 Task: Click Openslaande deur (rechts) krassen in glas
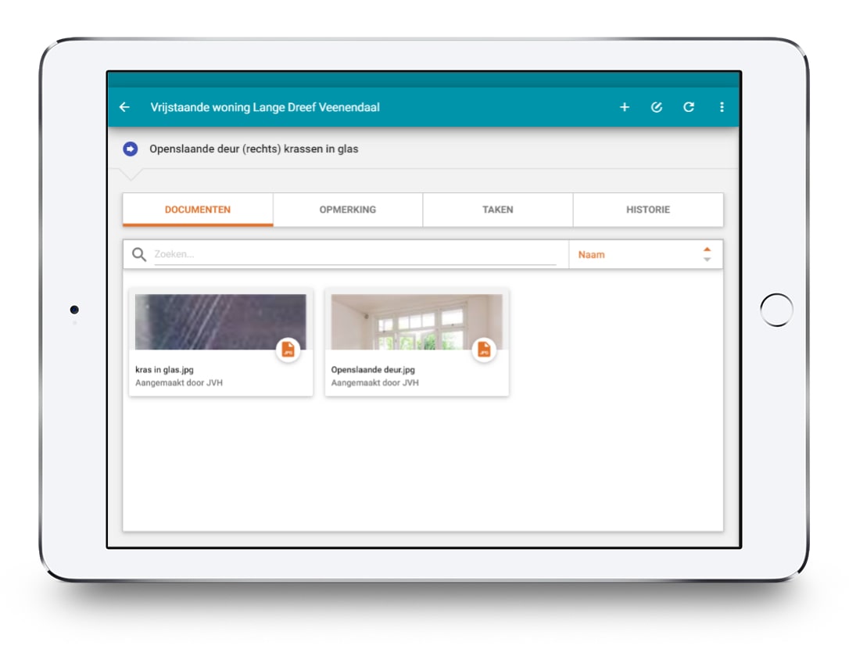[254, 149]
